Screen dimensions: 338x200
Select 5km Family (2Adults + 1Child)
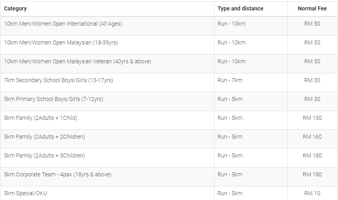pos(40,118)
